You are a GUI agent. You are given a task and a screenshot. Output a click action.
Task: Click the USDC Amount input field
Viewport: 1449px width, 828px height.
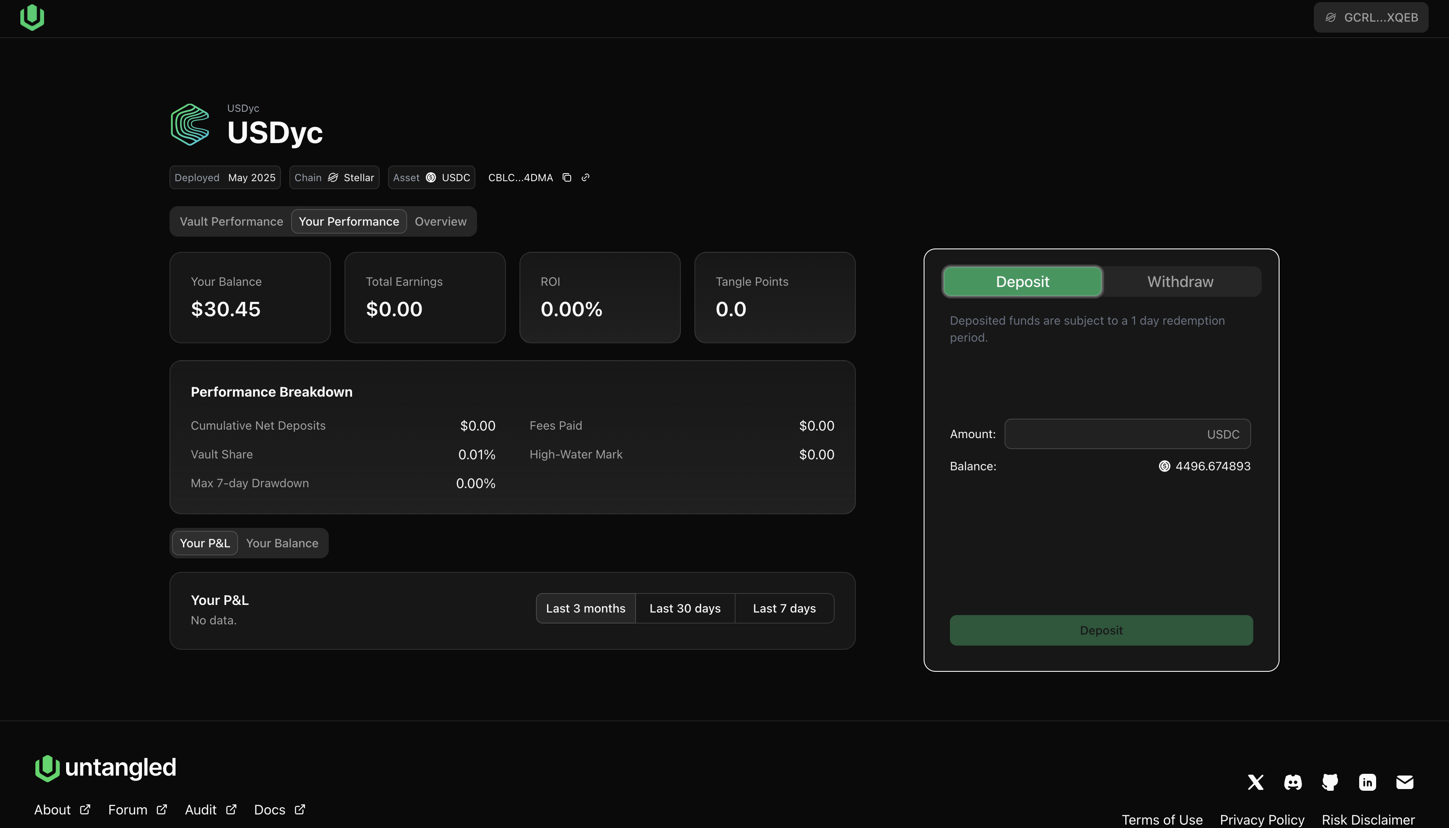tap(1127, 434)
